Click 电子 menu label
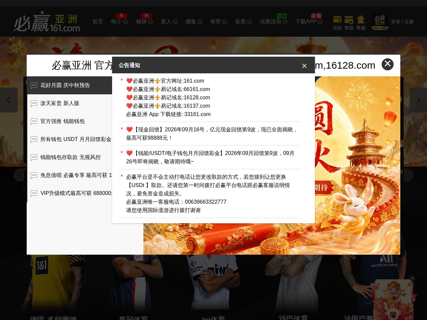Image resolution: width=427 pixels, height=320 pixels. click(116, 22)
